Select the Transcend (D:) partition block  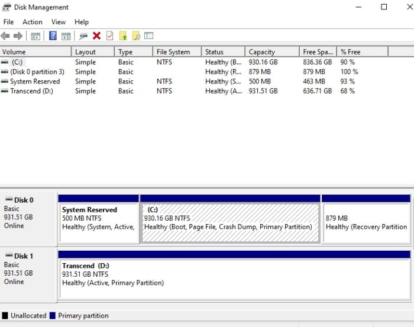coord(234,275)
